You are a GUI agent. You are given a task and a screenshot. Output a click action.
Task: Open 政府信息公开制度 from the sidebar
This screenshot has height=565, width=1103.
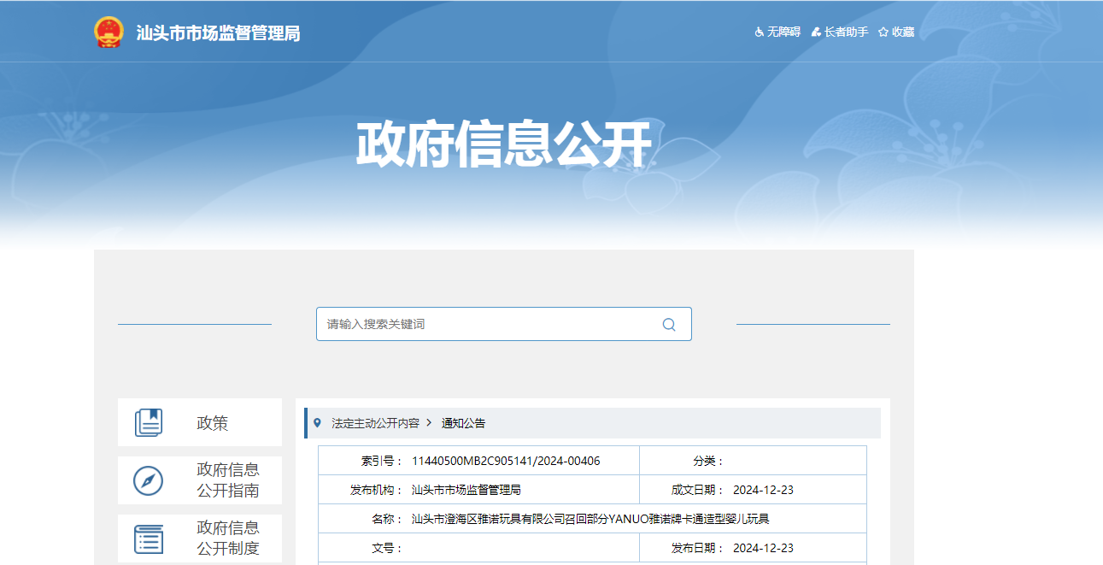[x=227, y=539]
